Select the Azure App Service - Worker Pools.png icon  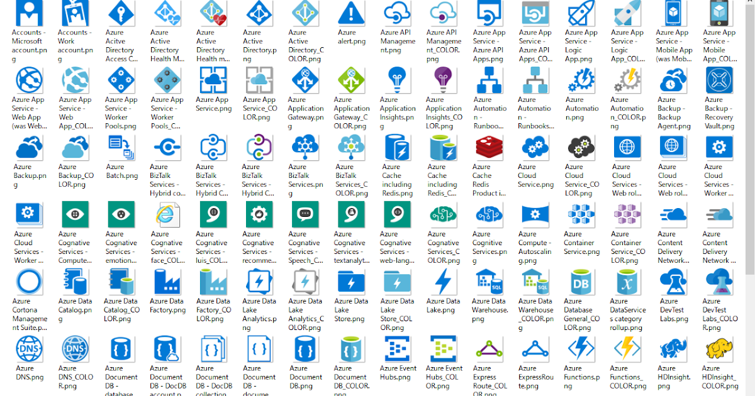[121, 80]
